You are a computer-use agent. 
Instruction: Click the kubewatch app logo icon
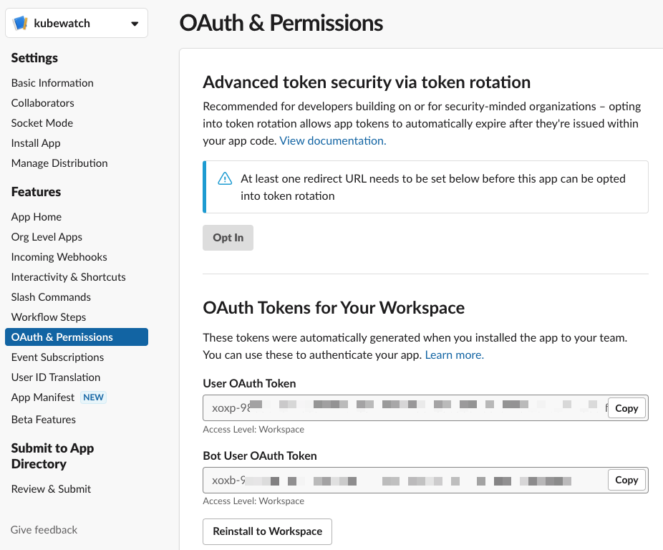click(20, 23)
